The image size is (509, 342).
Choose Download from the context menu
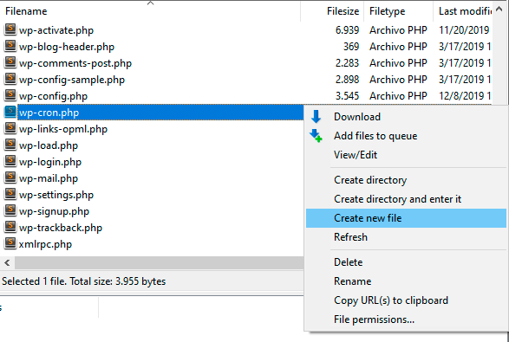coord(406,117)
